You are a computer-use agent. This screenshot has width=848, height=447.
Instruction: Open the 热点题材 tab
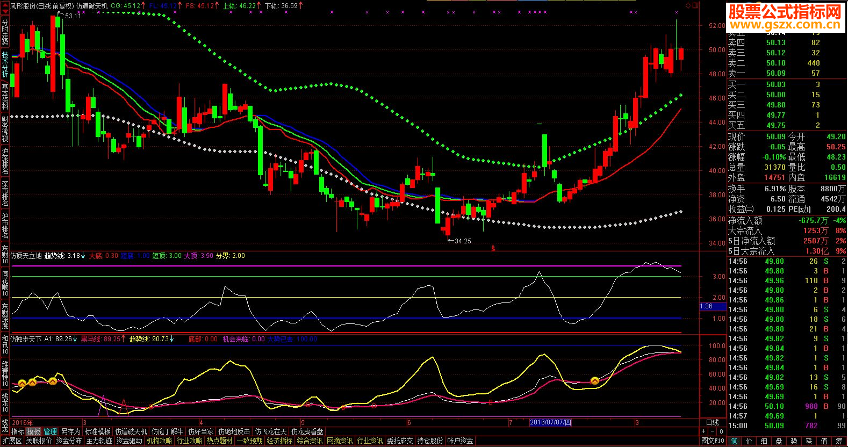click(x=219, y=441)
